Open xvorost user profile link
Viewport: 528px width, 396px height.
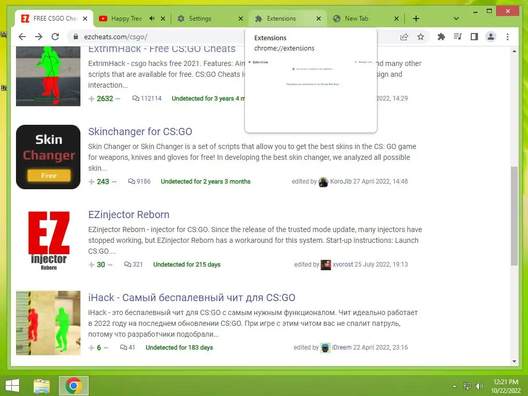(x=343, y=265)
